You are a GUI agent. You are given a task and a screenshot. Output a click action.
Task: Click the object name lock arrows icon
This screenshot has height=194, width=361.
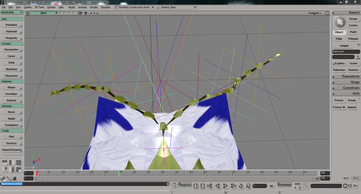[358, 57]
